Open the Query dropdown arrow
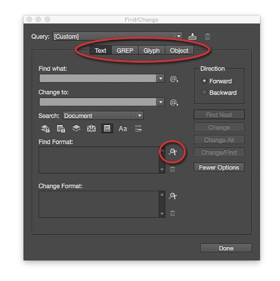Image resolution: width=280 pixels, height=281 pixels. pos(178,36)
